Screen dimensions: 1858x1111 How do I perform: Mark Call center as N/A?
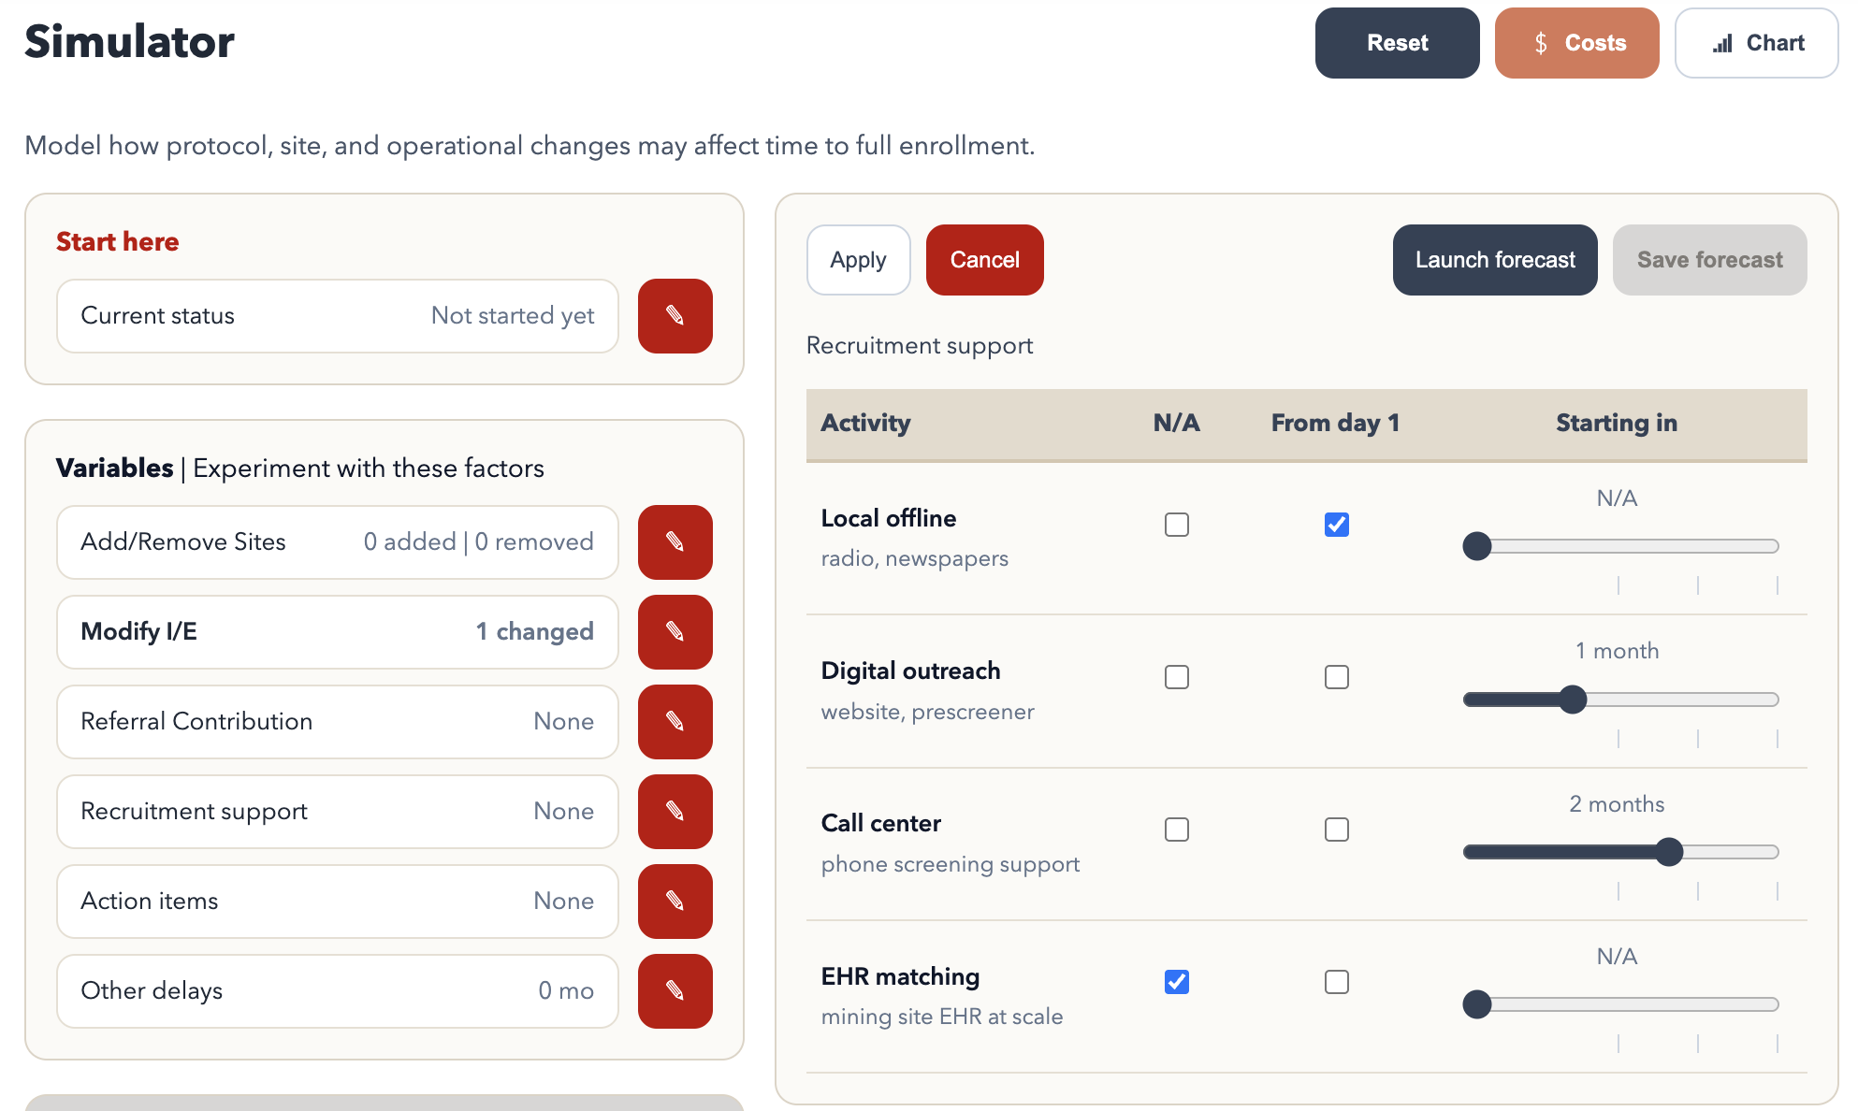pos(1177,830)
